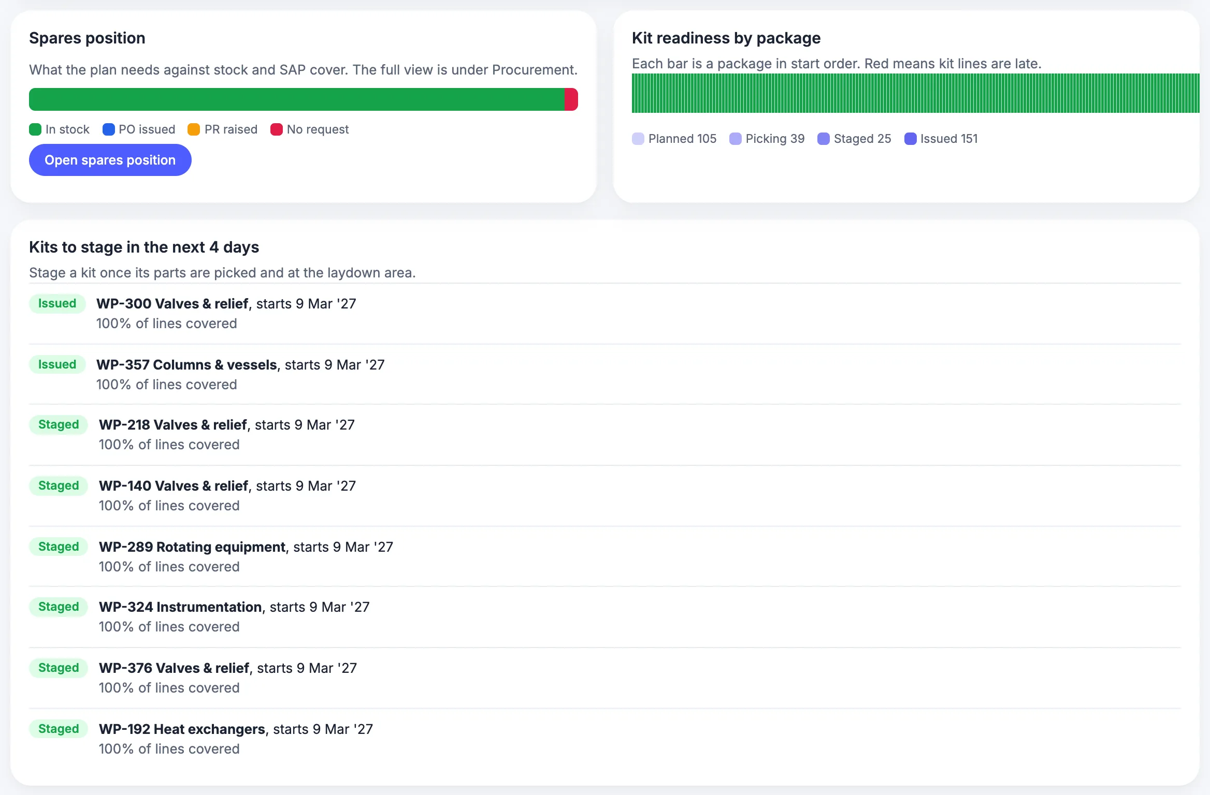Click the Staged badge on WP-218
The image size is (1210, 795).
tap(59, 424)
